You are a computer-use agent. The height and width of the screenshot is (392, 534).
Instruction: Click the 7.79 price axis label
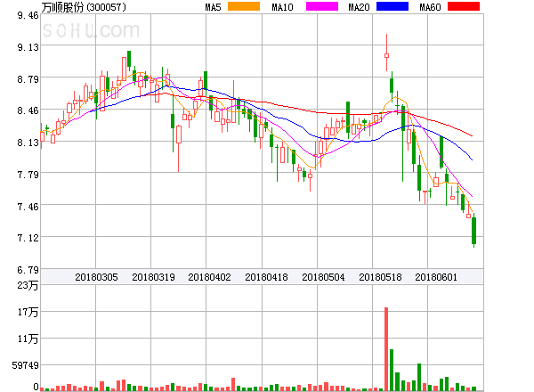[28, 175]
